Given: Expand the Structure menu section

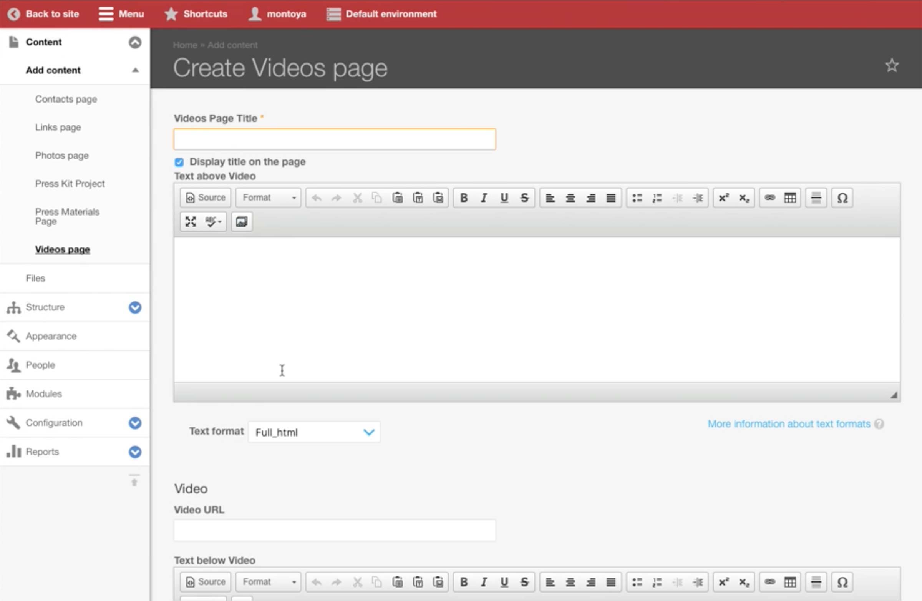Looking at the screenshot, I should pyautogui.click(x=135, y=307).
